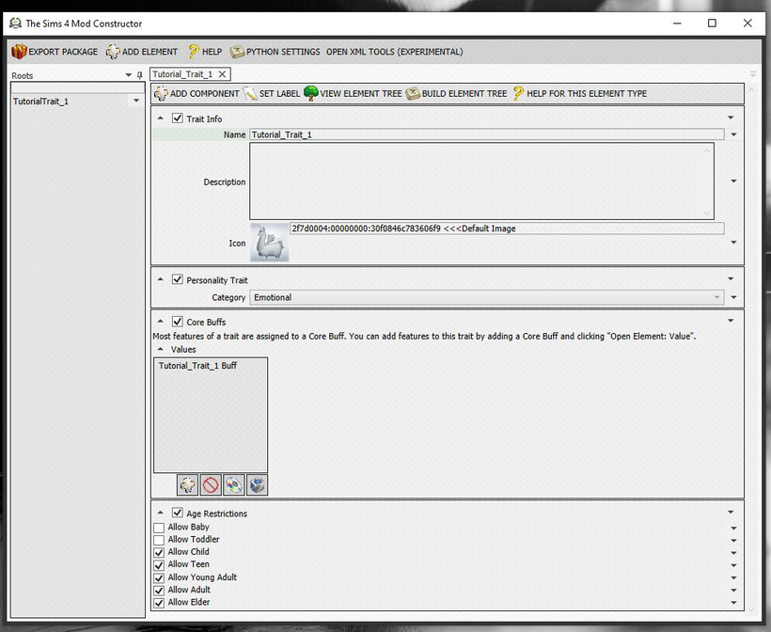Image resolution: width=771 pixels, height=632 pixels.
Task: Collapse the Values list expander
Action: pyautogui.click(x=160, y=350)
